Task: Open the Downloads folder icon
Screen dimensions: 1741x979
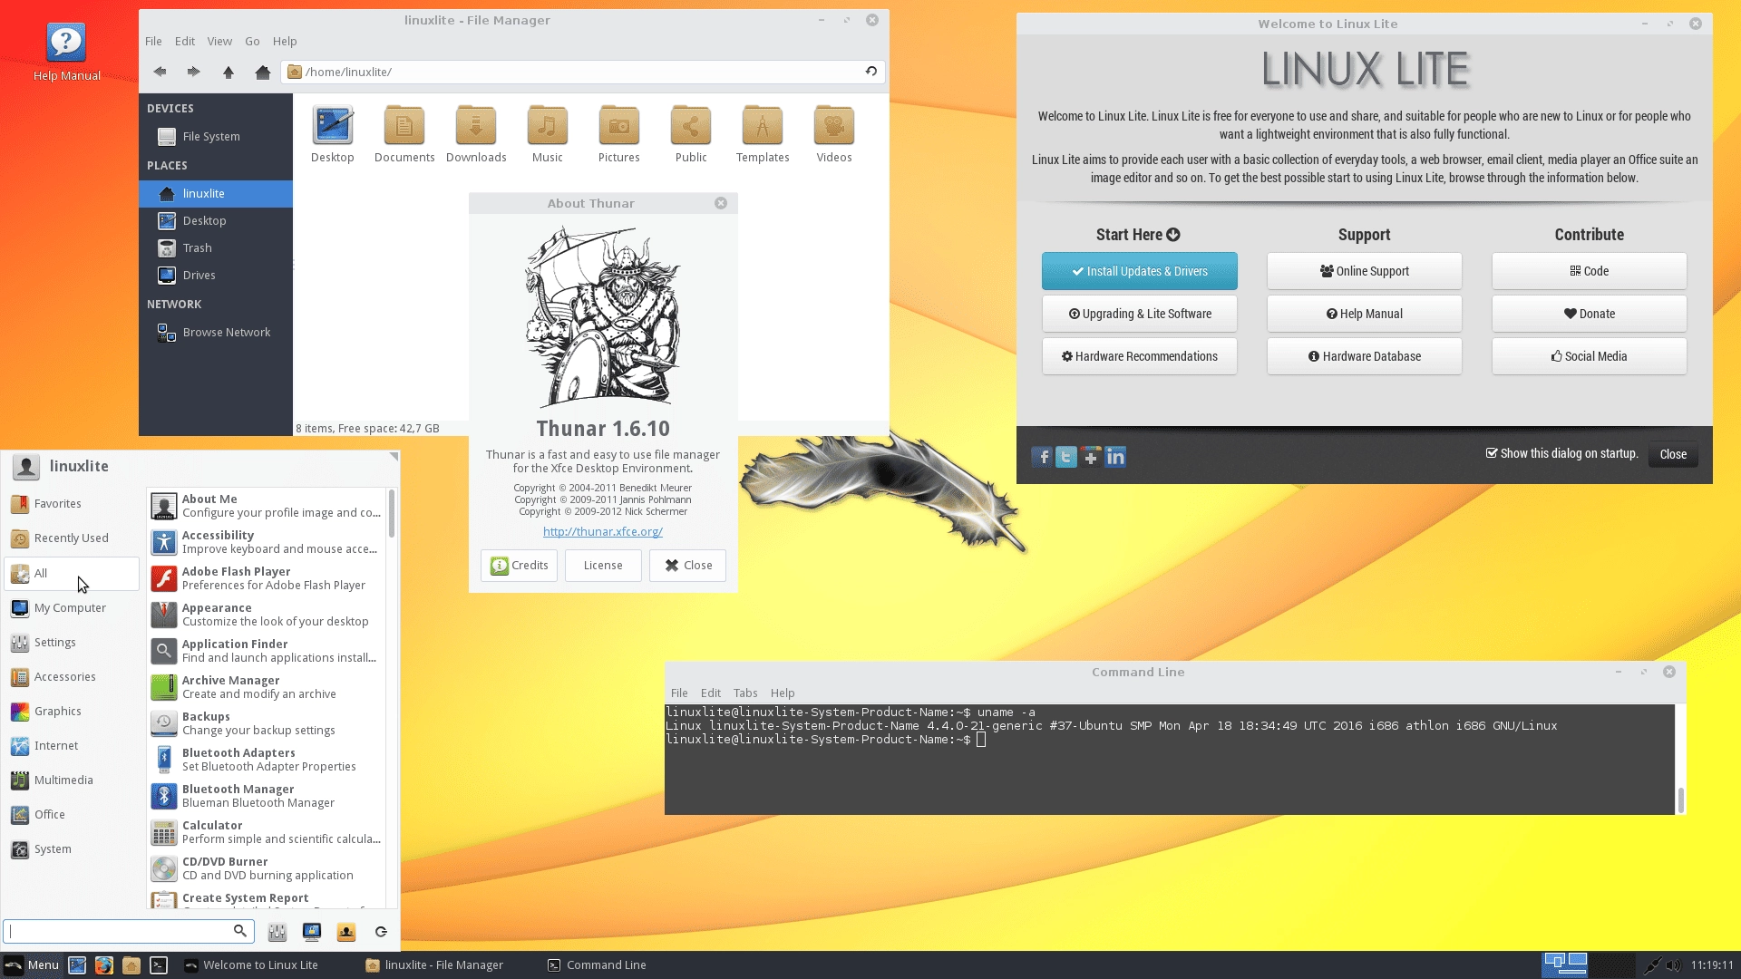Action: pos(476,134)
